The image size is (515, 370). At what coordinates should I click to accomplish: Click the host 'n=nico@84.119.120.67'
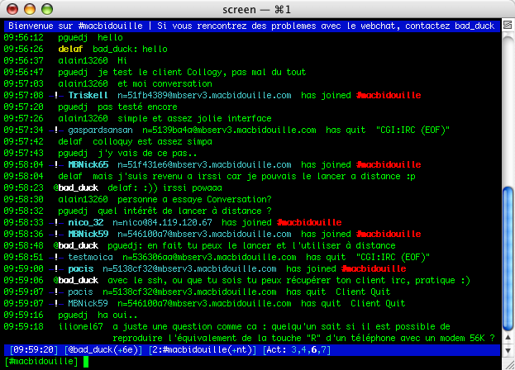tap(163, 222)
